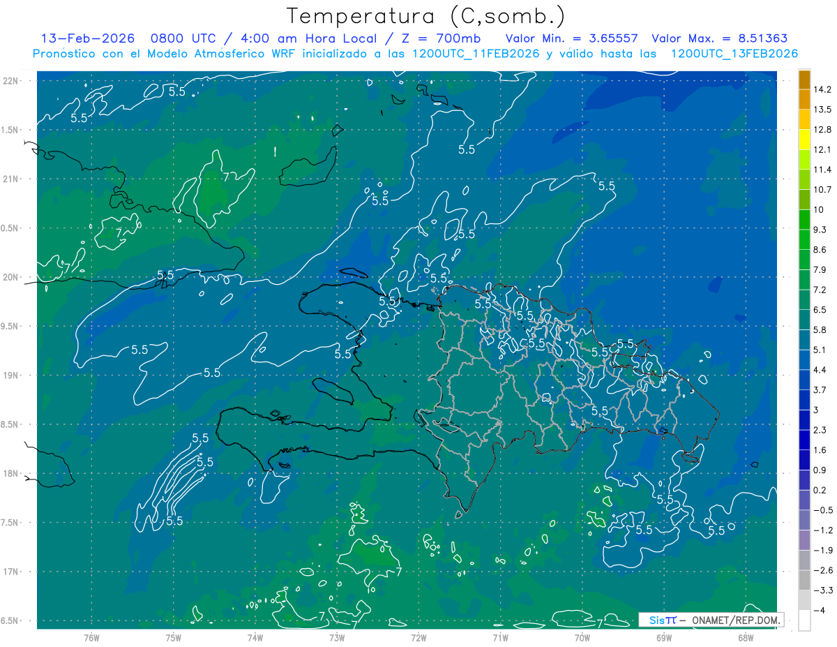
Task: Click the "-2.6" color scale value
Action: point(823,570)
